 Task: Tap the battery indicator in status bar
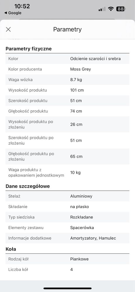[x=121, y=9]
